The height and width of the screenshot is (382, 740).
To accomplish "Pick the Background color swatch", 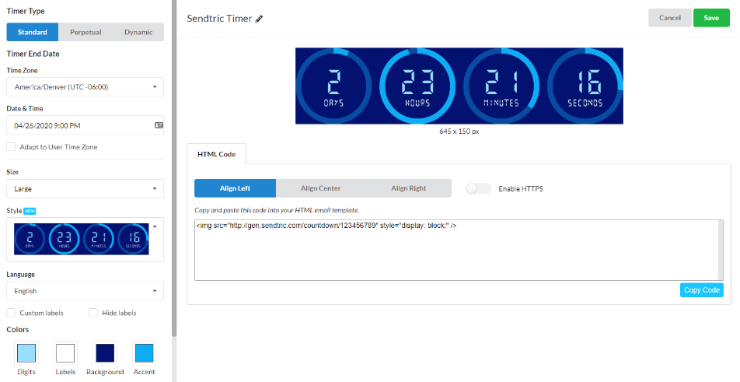I will click(x=105, y=353).
